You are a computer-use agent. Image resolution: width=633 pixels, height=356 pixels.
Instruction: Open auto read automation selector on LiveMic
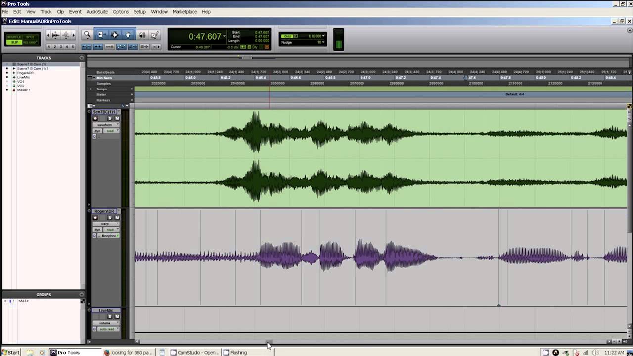coord(108,329)
